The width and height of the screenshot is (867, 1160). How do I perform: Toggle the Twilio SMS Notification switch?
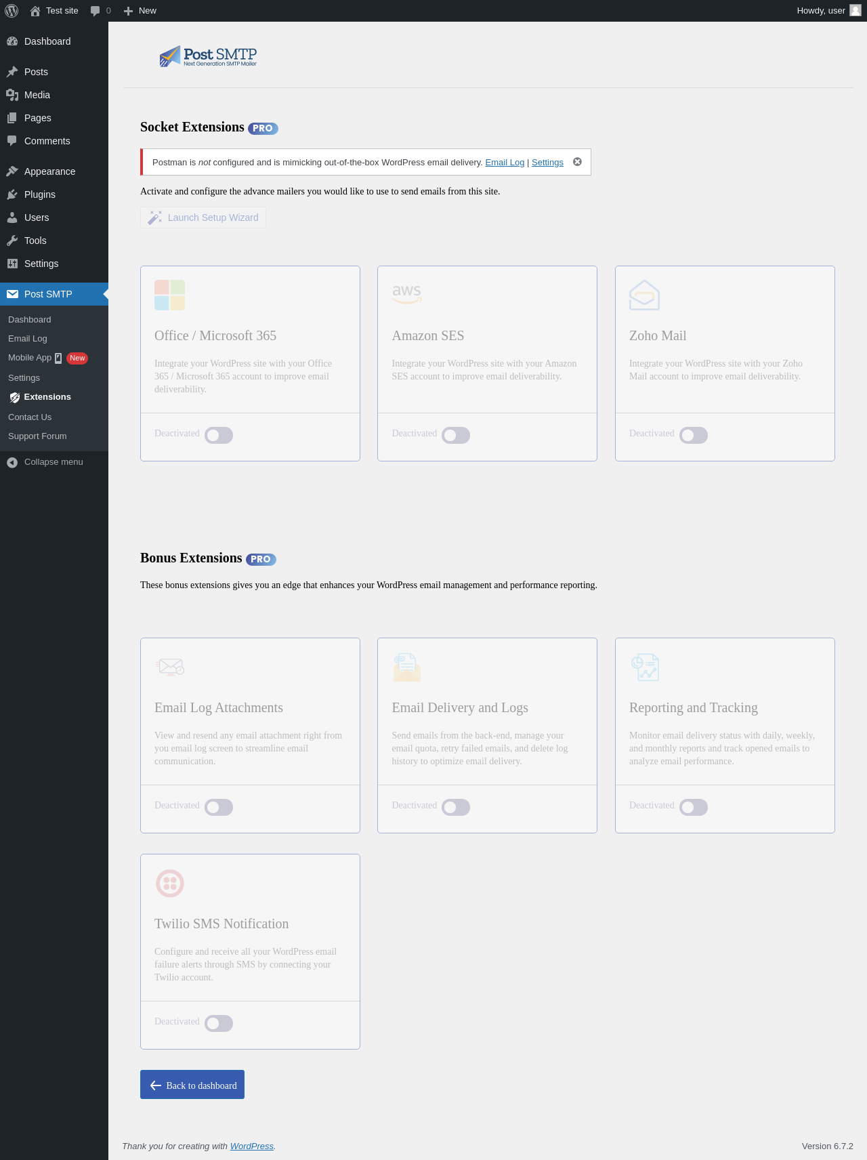pos(219,1023)
